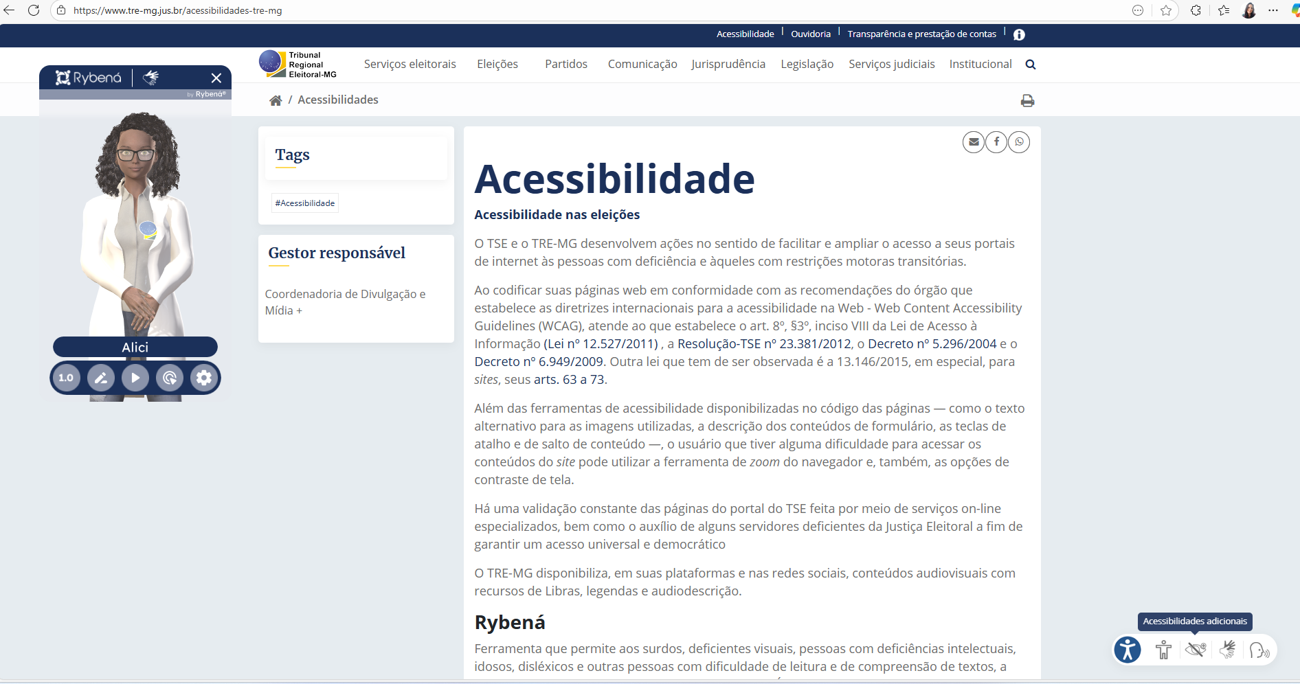Viewport: 1300px width, 684px height.
Task: Click the #Acessibilidade tag
Action: (x=305, y=203)
